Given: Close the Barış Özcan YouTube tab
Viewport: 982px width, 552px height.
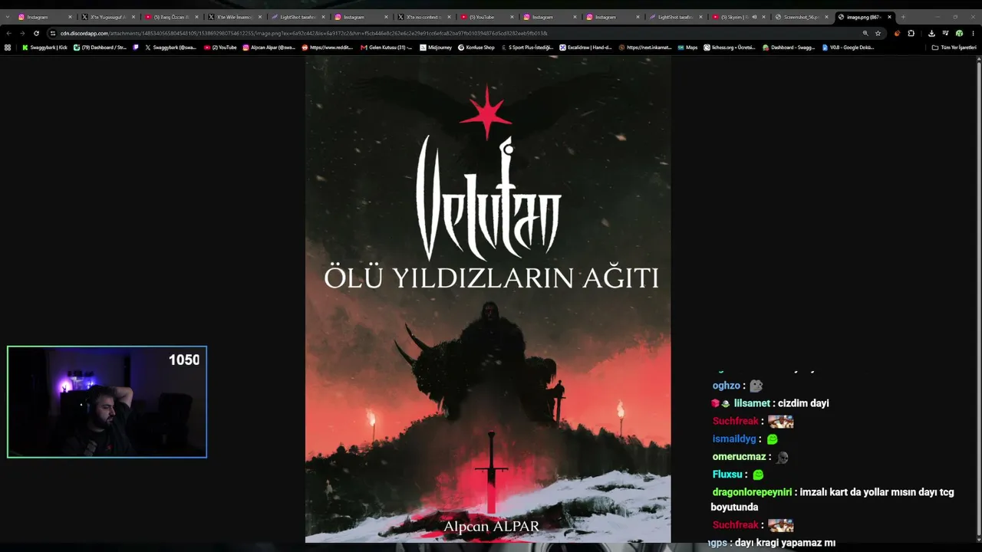Looking at the screenshot, I should pyautogui.click(x=196, y=17).
